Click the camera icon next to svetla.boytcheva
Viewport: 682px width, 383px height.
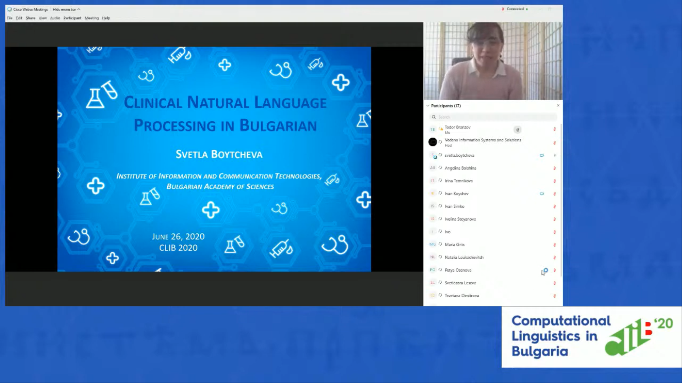tap(542, 155)
